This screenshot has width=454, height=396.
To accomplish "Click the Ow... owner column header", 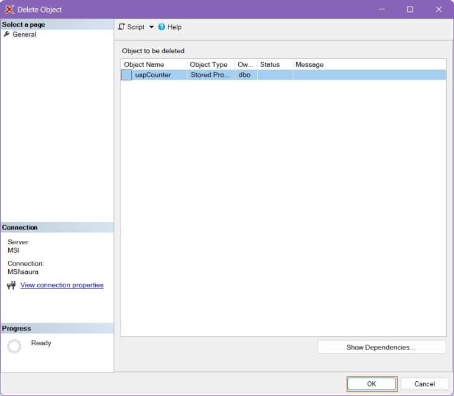I will (x=245, y=64).
